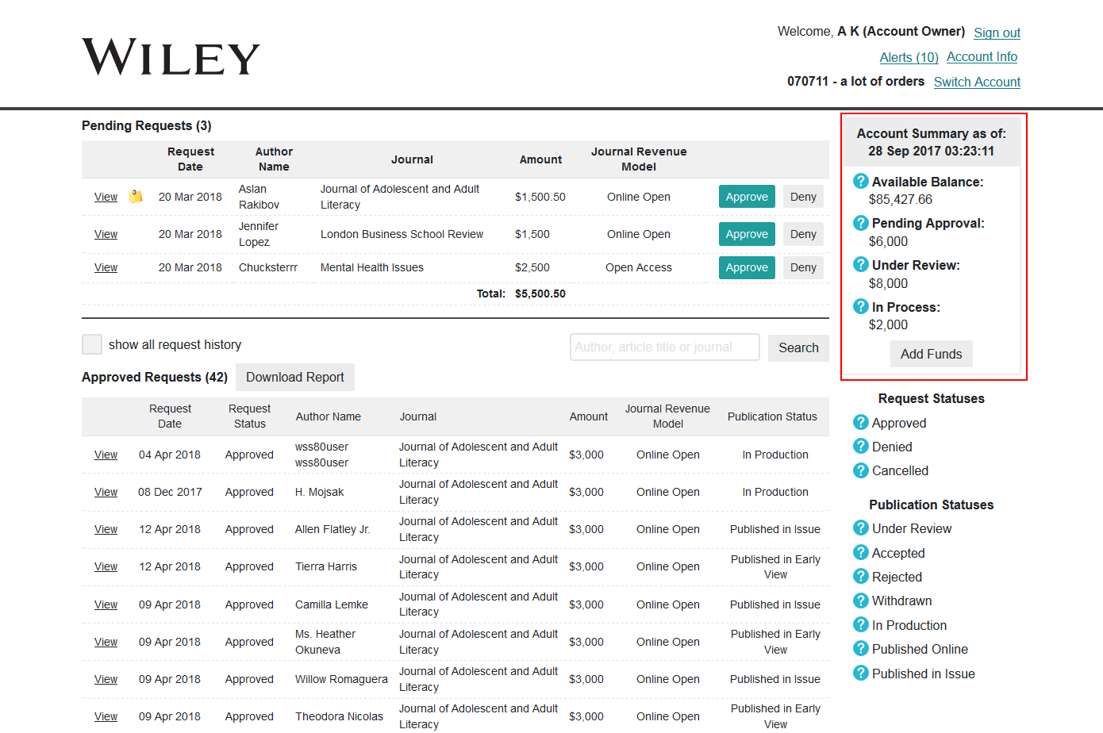1103x733 pixels.
Task: Click the In Process help icon
Action: click(860, 305)
